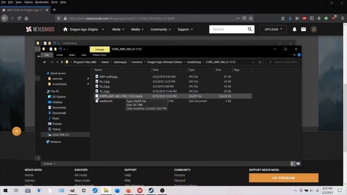
Task: Open the browser hamburger menu
Action: (342, 18)
